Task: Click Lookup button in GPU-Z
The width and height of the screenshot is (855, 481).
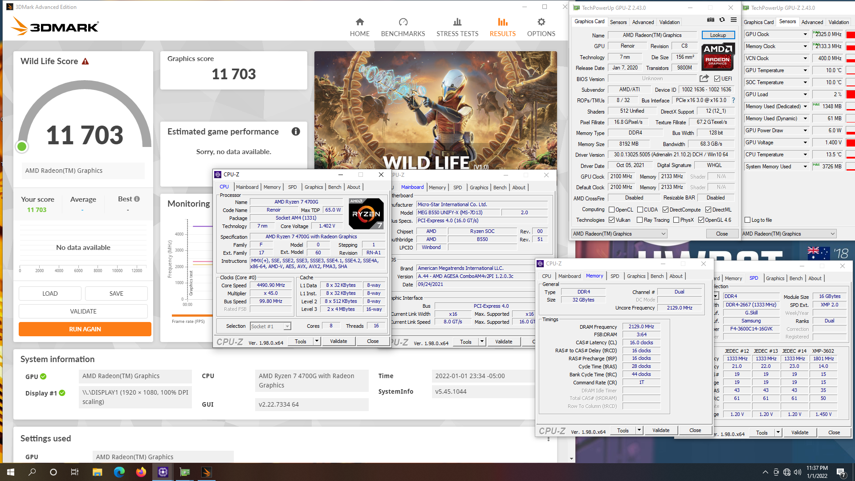Action: tap(718, 35)
